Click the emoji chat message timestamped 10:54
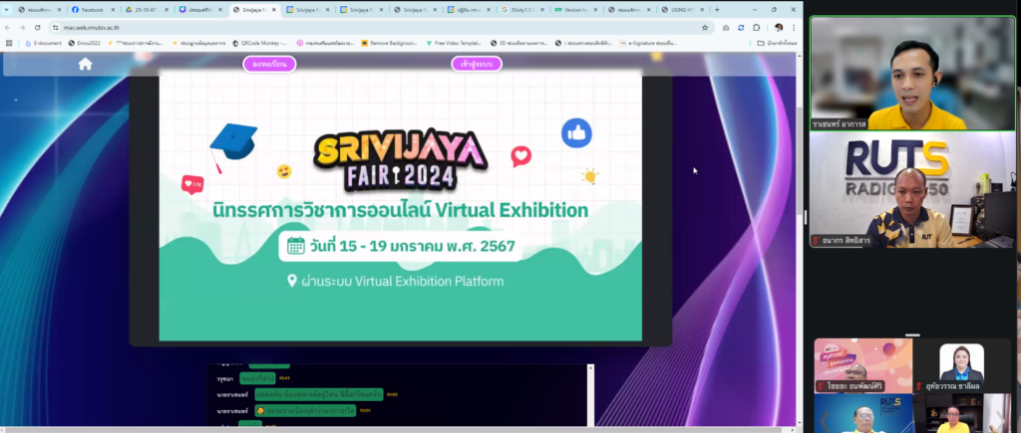The image size is (1021, 433). tap(303, 410)
